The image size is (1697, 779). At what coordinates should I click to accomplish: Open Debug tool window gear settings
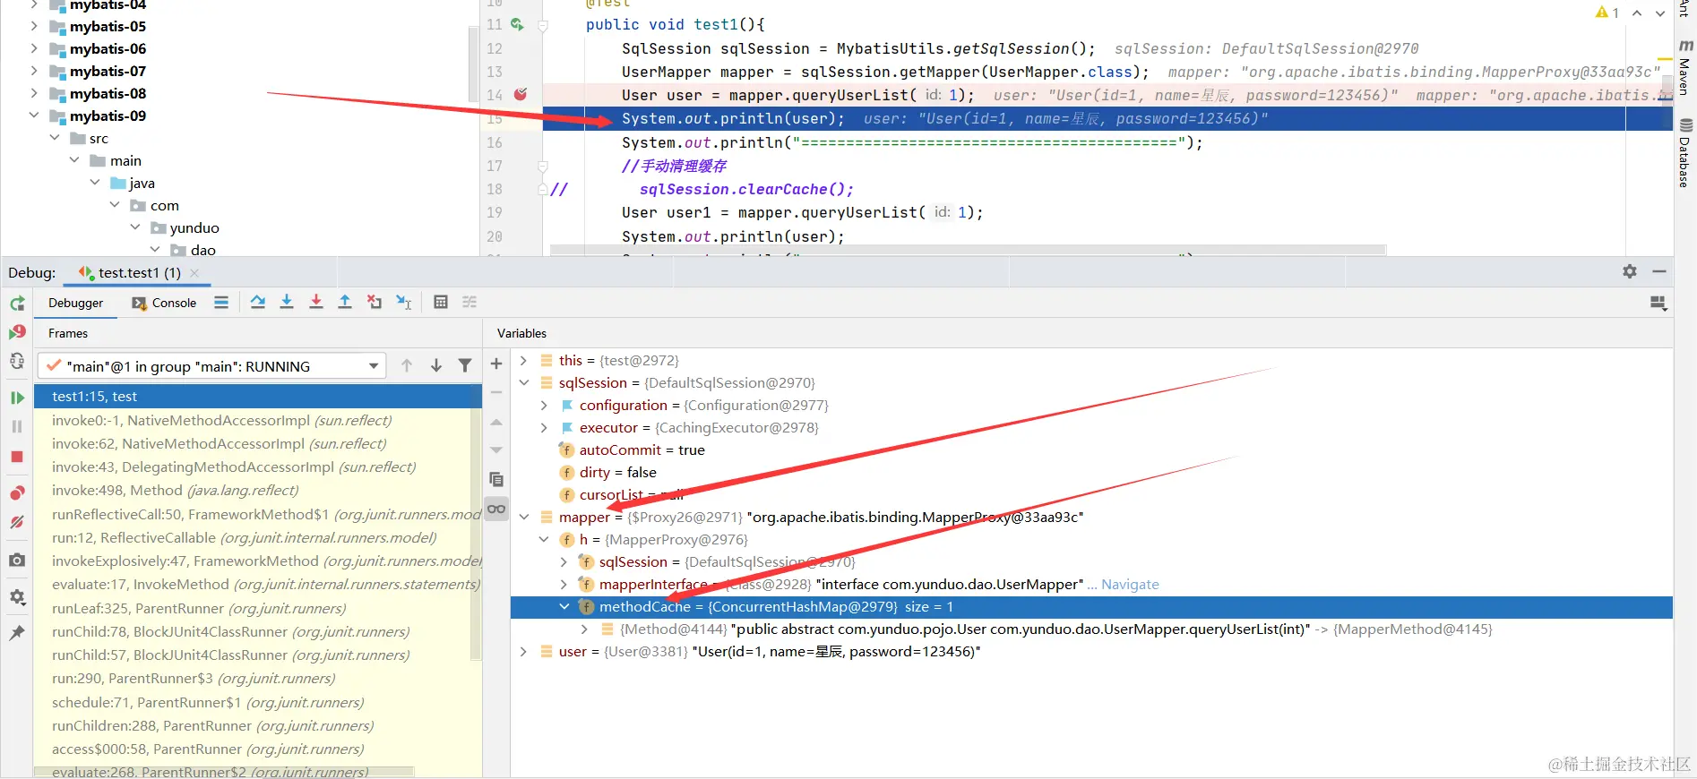(1630, 271)
